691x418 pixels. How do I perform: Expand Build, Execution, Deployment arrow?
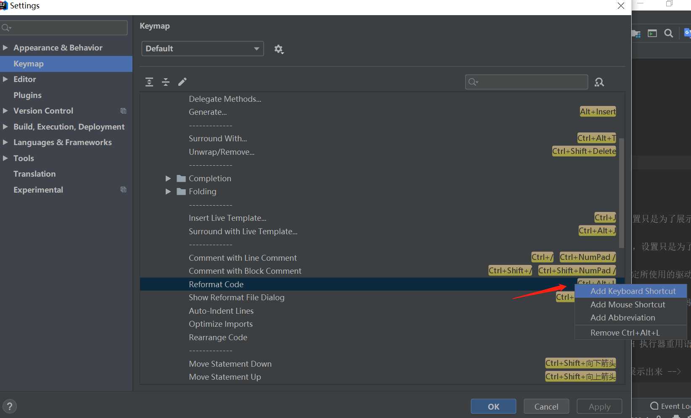coord(5,127)
